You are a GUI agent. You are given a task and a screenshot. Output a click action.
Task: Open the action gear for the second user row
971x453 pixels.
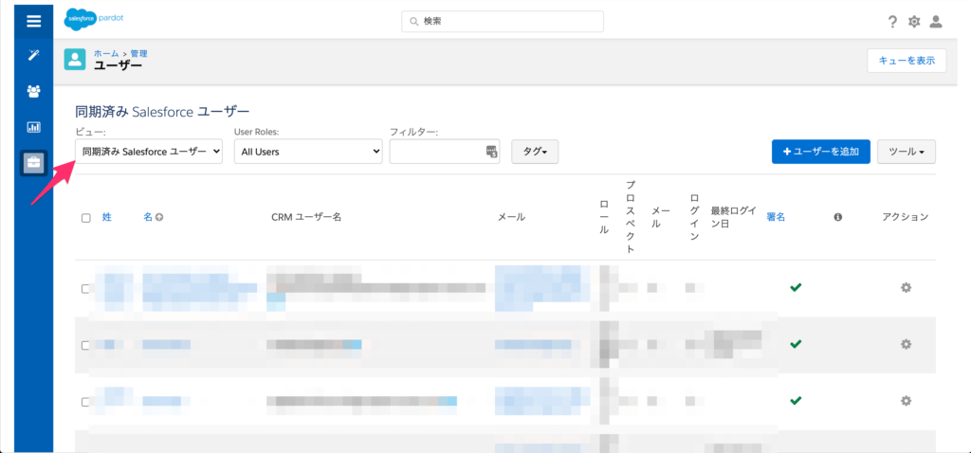[906, 344]
